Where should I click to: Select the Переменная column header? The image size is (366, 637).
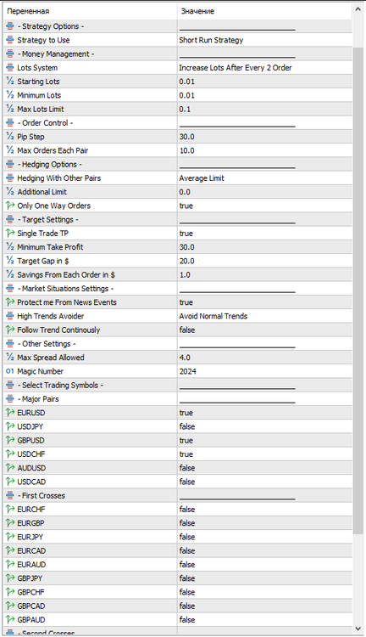point(91,11)
